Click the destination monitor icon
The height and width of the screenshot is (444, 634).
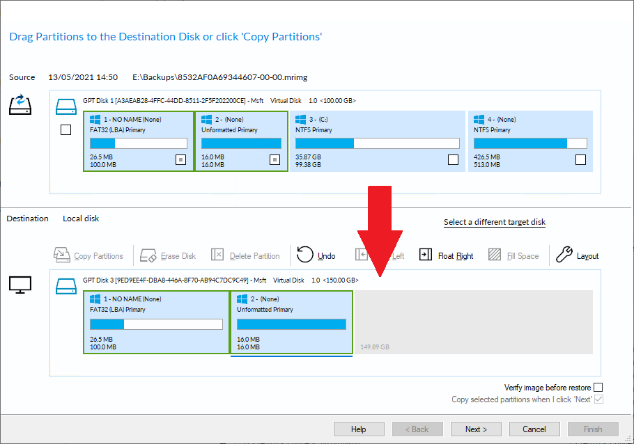pyautogui.click(x=20, y=284)
